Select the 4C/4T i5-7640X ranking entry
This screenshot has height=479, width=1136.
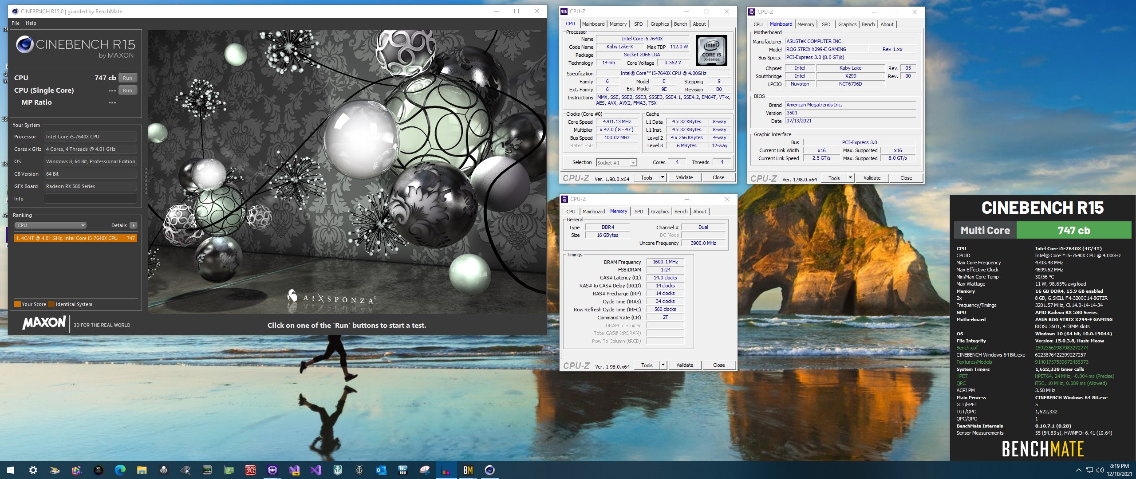click(x=76, y=238)
